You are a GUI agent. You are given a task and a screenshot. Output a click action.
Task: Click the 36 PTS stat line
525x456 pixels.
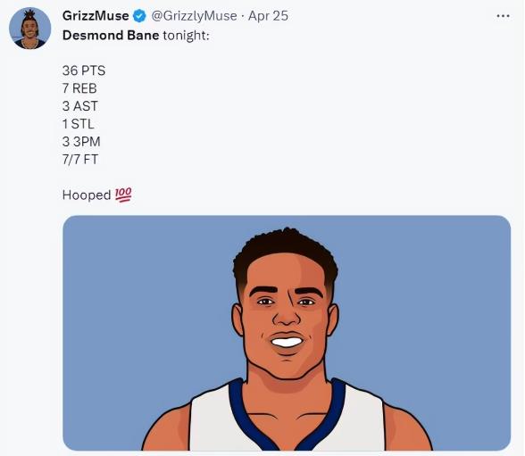point(84,70)
